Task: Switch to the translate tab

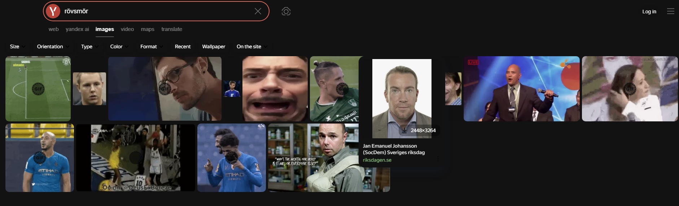Action: pos(172,29)
